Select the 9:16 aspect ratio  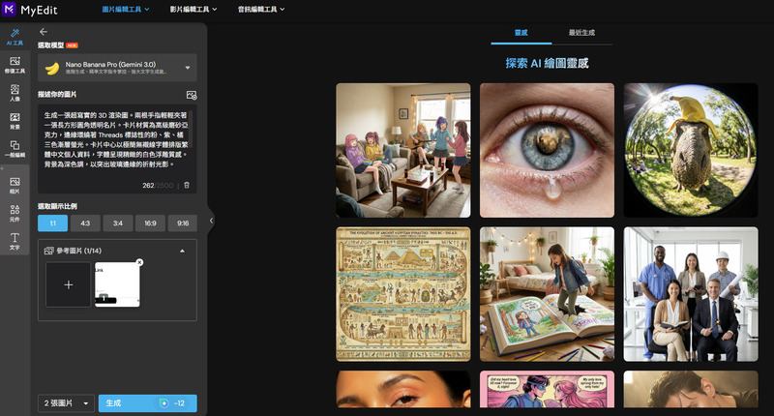tap(183, 223)
